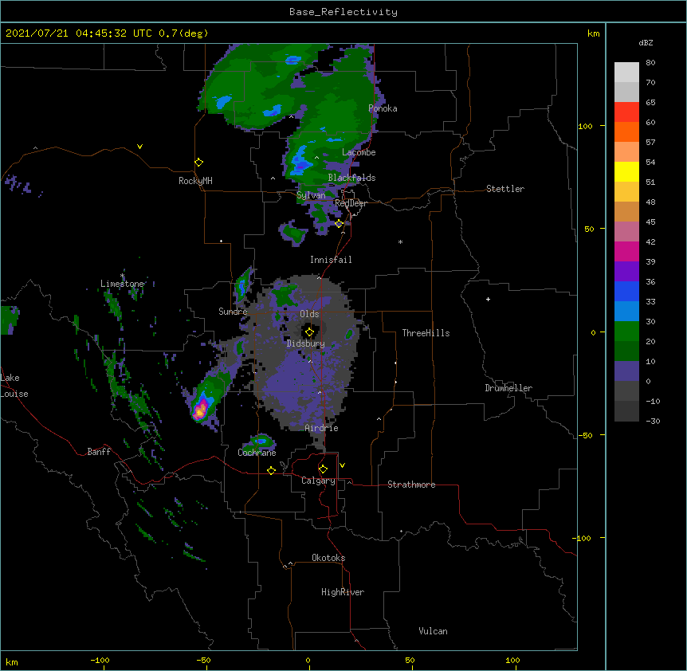Click the intense storm core west of Airdrie
This screenshot has width=687, height=671.
200,410
